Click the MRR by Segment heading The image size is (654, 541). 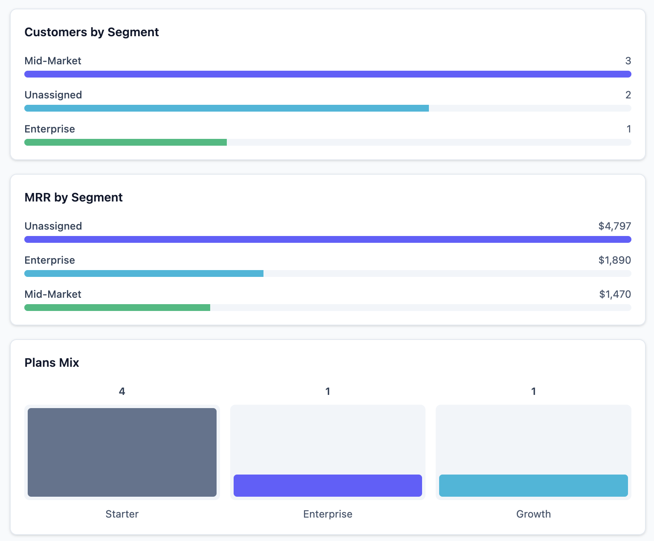coord(74,198)
